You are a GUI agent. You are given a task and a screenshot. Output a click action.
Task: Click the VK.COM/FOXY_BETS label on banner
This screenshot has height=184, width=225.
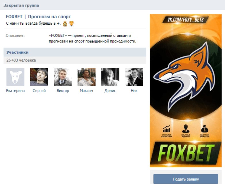tap(185, 19)
